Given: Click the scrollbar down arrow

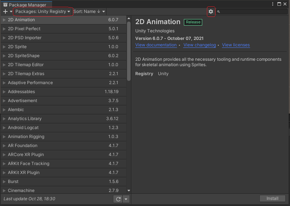Looking at the screenshot, I should pos(129,191).
